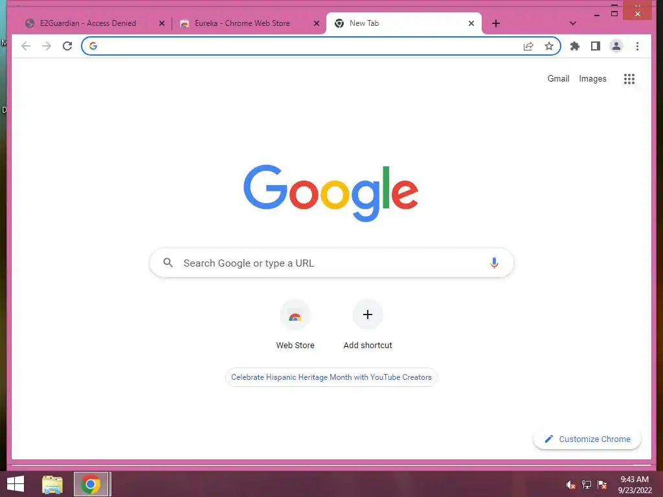Image resolution: width=663 pixels, height=497 pixels.
Task: Click the taskbar clock showing 9:43 AM
Action: 635,485
